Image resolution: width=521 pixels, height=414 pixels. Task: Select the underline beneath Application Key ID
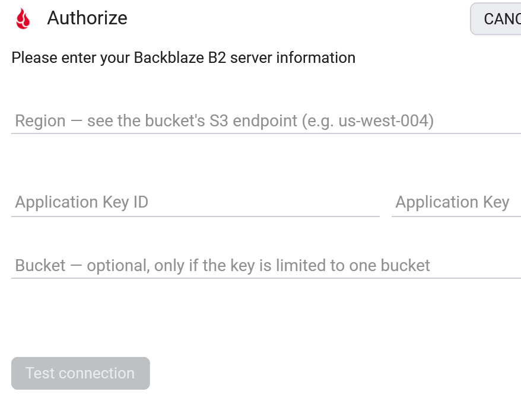(x=195, y=216)
